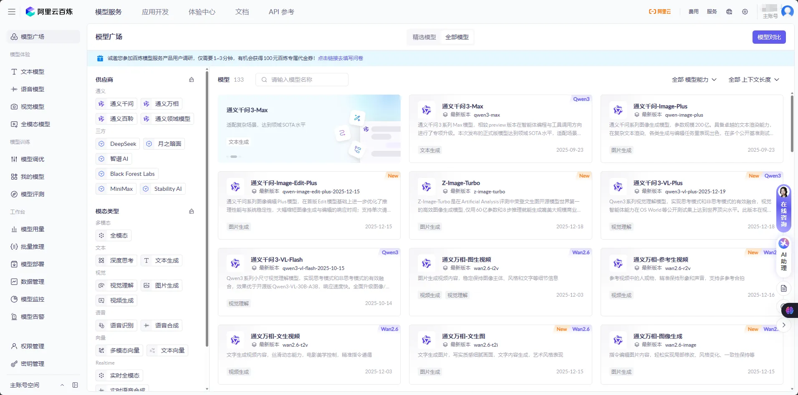Switch to the 精选模型 tab

pyautogui.click(x=424, y=37)
